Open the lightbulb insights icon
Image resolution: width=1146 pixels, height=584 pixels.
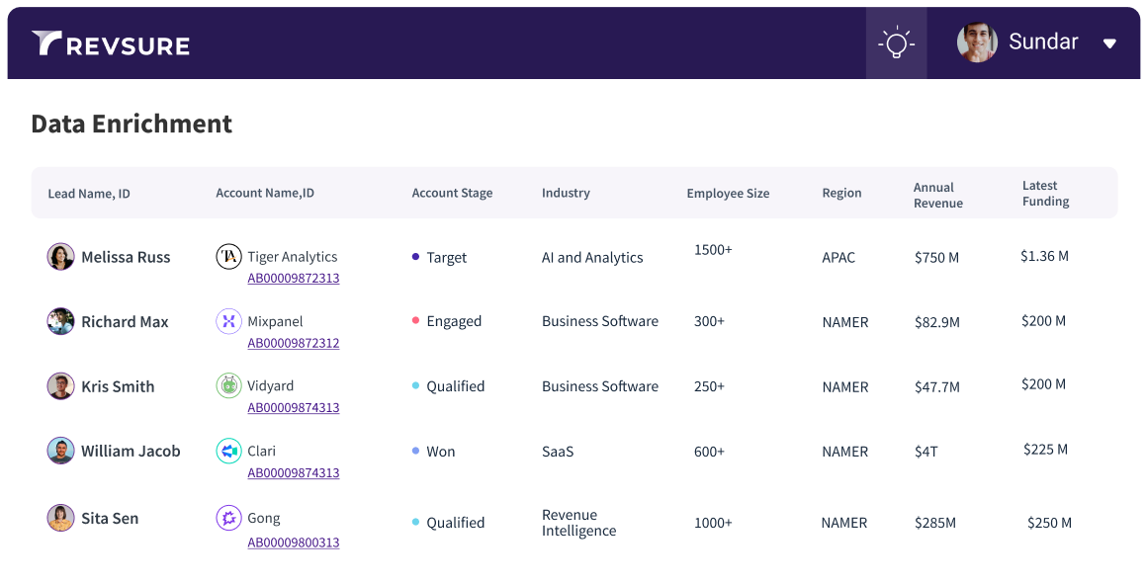pyautogui.click(x=896, y=43)
